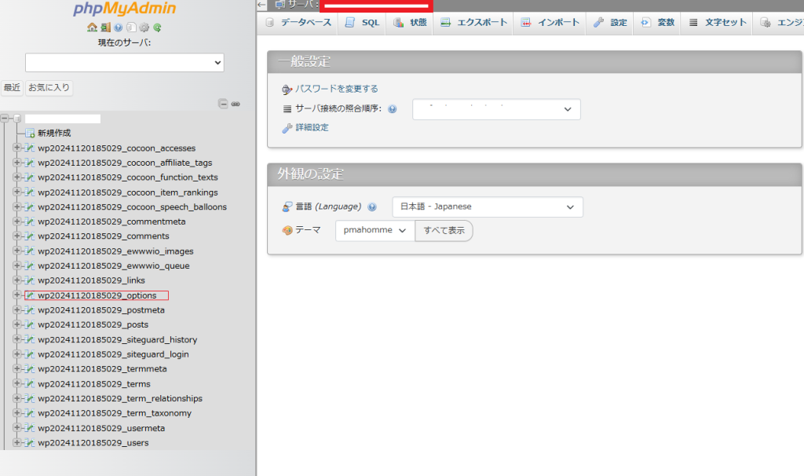
Task: Collapse all tree items with minus icon
Action: tap(223, 104)
